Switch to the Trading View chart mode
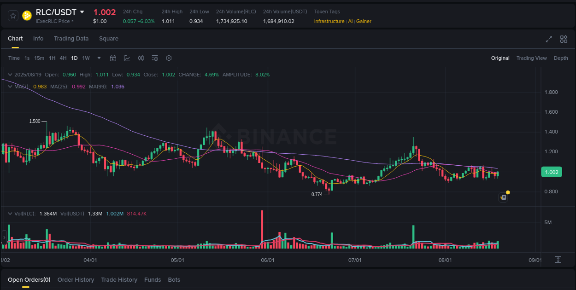Image resolution: width=576 pixels, height=290 pixels. point(532,58)
